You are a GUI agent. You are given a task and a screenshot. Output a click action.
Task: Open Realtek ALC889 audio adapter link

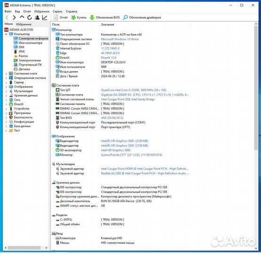(x=145, y=173)
